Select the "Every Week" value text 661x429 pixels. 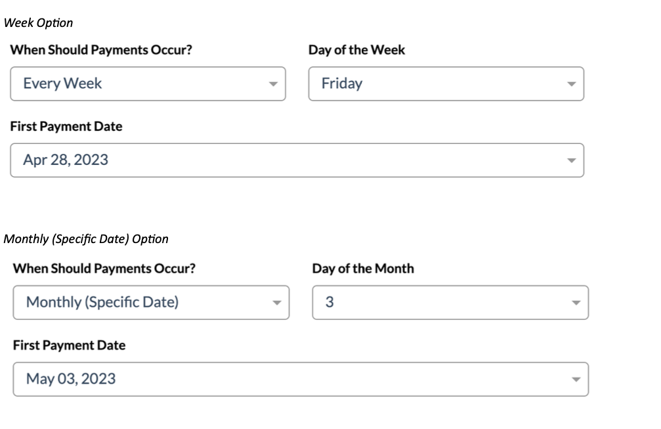[62, 83]
